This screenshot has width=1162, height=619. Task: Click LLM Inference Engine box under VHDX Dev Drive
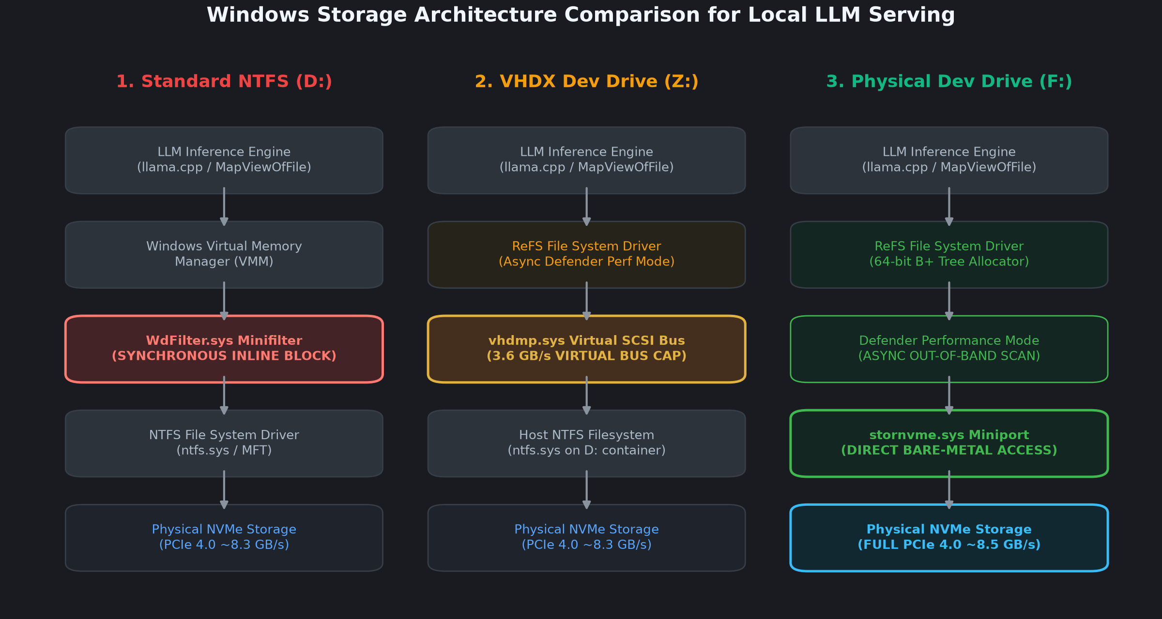tap(586, 161)
